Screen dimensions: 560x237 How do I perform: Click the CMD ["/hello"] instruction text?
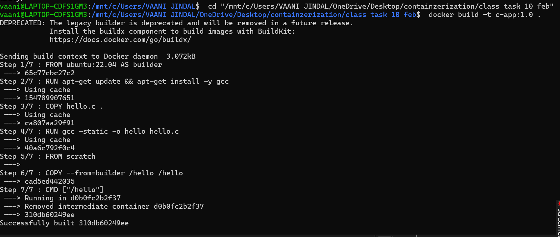[x=74, y=190]
